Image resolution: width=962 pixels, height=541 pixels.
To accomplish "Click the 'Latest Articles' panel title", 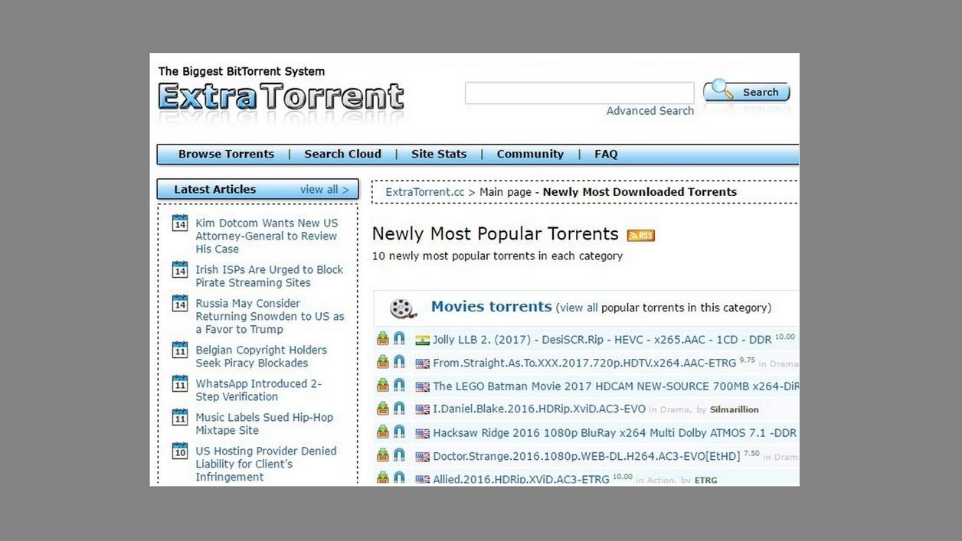I will (x=215, y=189).
